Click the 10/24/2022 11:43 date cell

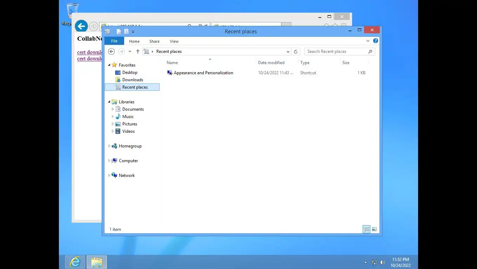[x=276, y=73]
